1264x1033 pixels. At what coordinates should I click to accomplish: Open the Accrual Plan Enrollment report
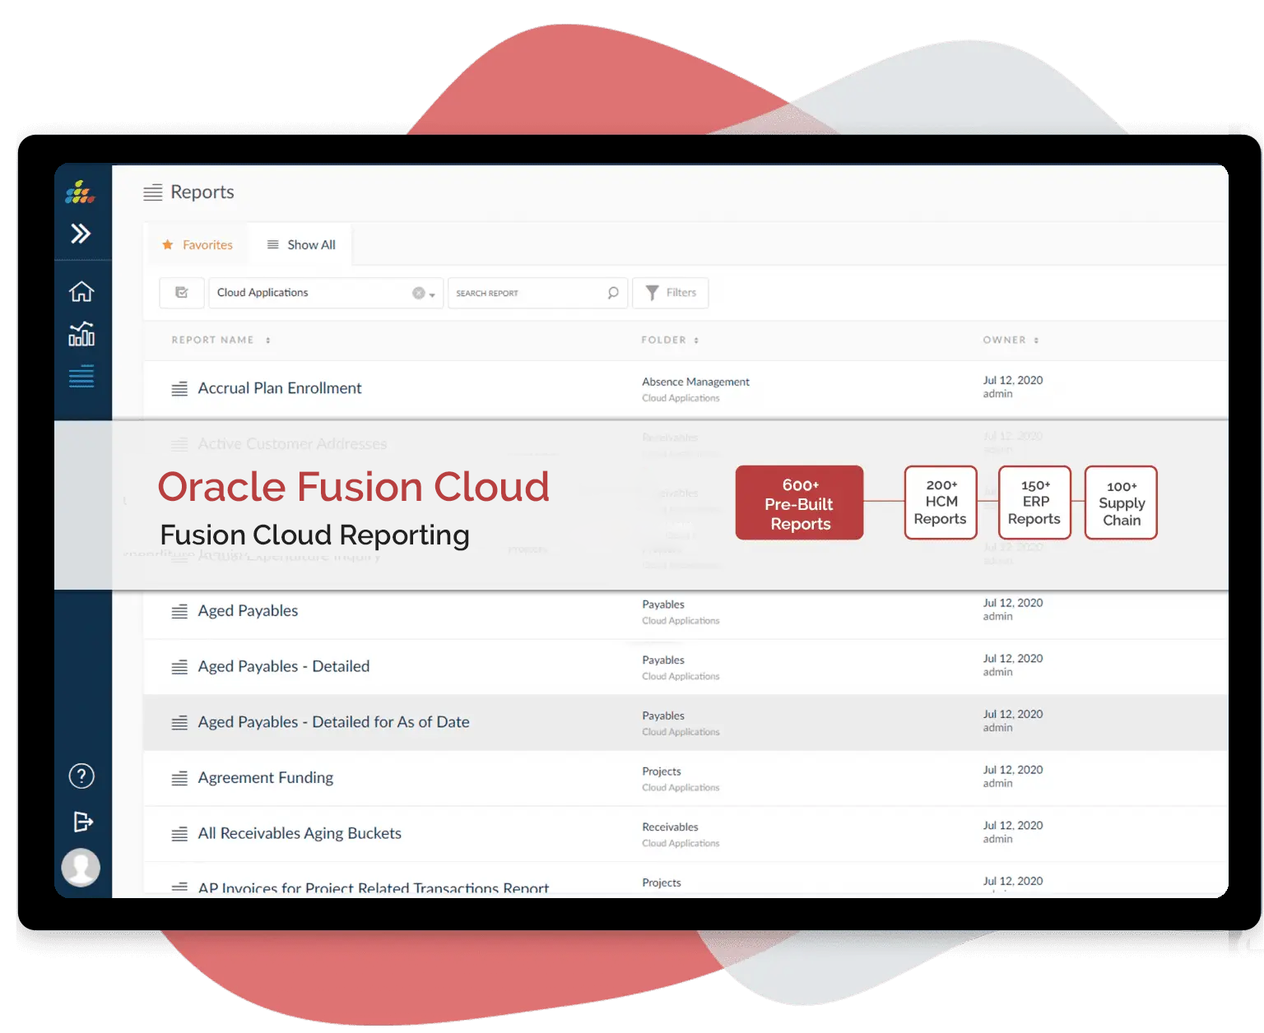point(280,388)
